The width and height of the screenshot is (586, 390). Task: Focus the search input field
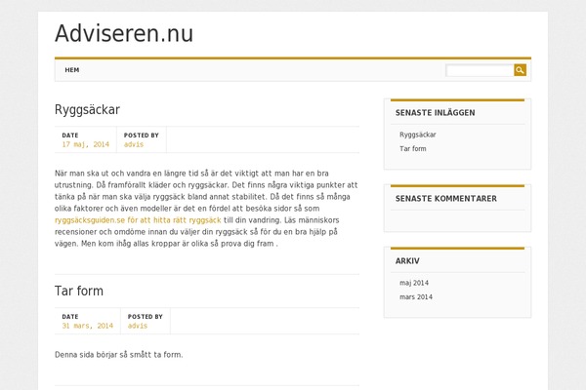[480, 70]
